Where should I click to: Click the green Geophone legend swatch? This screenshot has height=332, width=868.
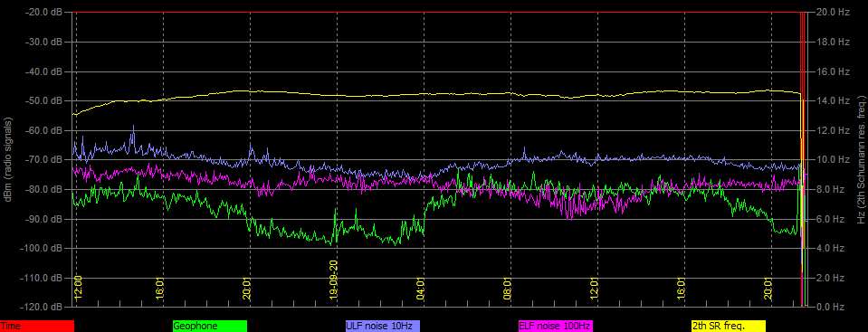210,327
